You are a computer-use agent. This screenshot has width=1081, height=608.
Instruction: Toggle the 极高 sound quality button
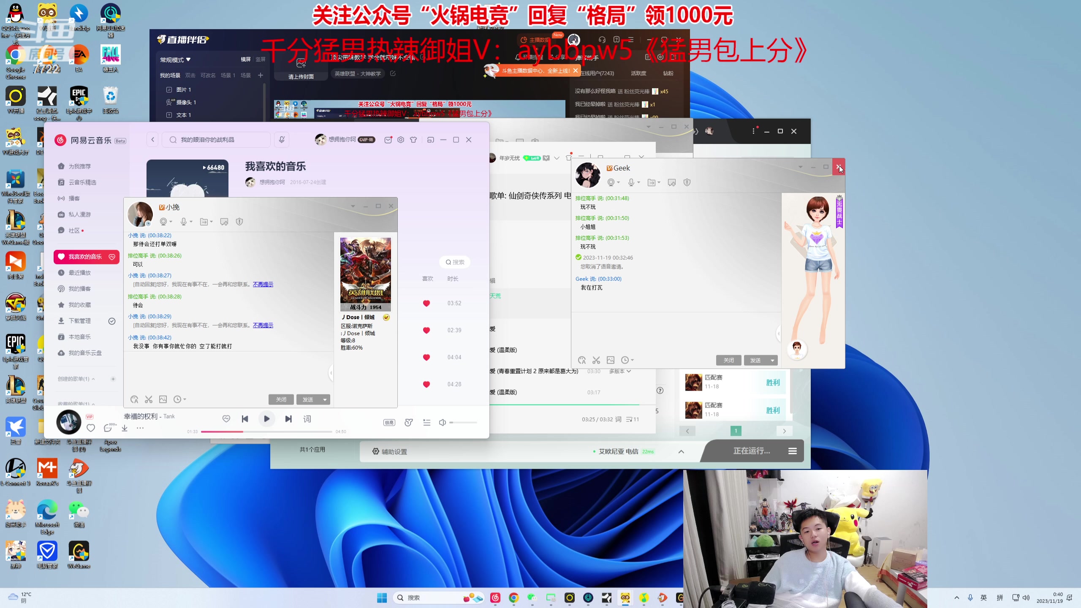[x=389, y=423]
